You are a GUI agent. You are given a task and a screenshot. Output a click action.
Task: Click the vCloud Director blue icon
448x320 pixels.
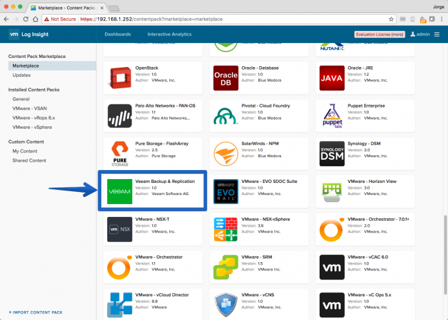(119, 305)
